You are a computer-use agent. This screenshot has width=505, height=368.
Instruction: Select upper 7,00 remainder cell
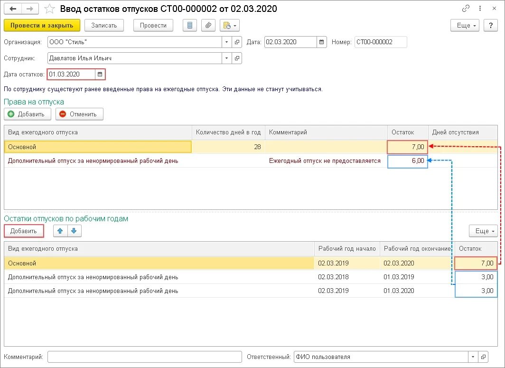(x=407, y=147)
